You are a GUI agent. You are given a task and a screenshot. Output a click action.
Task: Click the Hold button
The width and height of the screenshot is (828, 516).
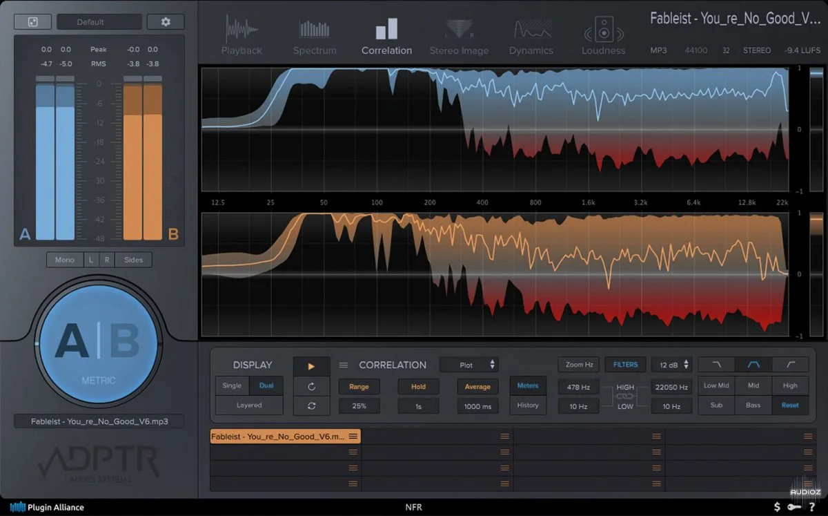tap(418, 387)
